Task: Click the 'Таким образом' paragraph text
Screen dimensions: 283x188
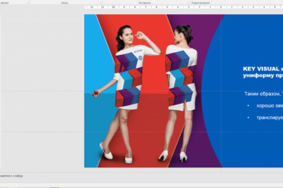Action: pyautogui.click(x=263, y=94)
